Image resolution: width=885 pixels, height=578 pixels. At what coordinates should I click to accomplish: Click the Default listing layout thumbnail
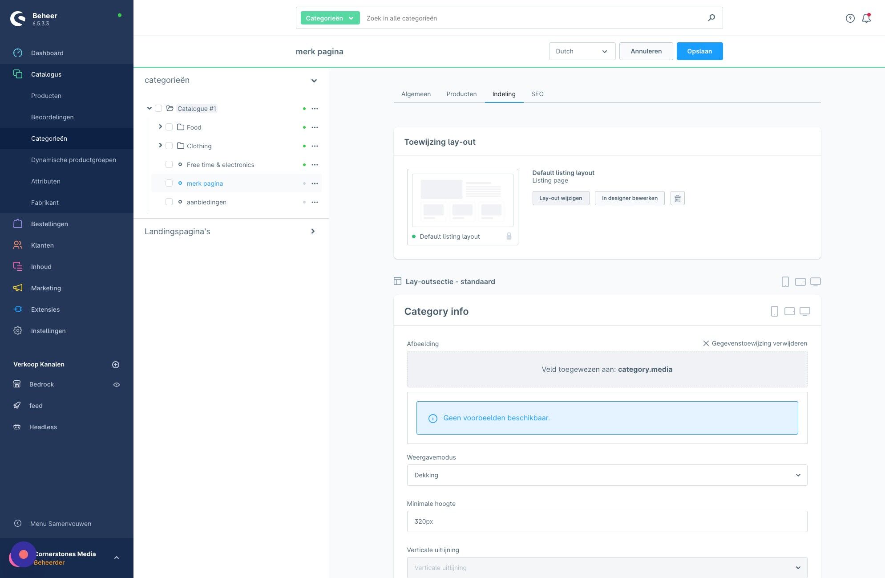pos(462,207)
